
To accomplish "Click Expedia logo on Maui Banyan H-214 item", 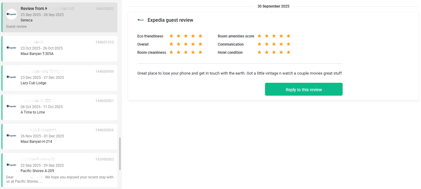I will pyautogui.click(x=11, y=136).
